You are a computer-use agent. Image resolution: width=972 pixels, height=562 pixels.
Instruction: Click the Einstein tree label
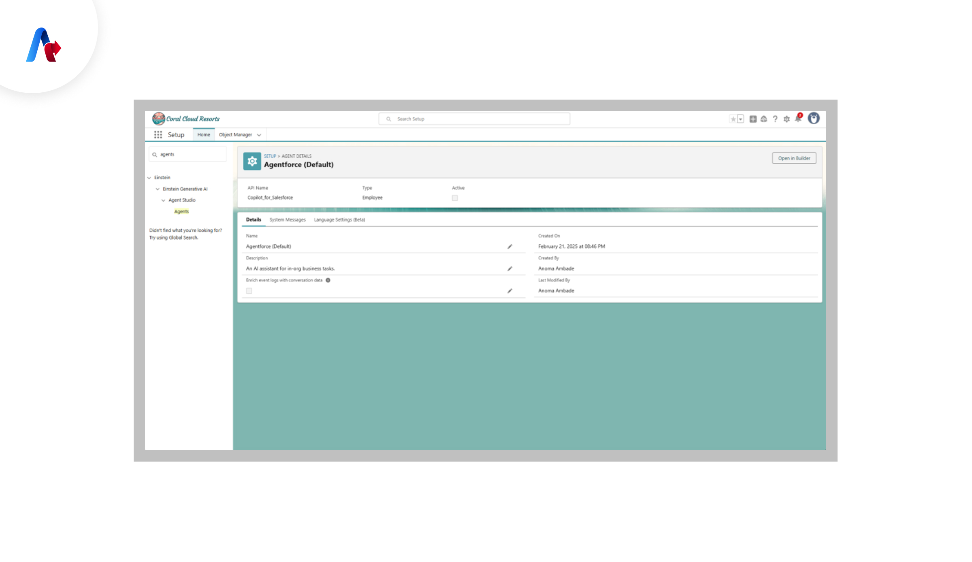[162, 178]
